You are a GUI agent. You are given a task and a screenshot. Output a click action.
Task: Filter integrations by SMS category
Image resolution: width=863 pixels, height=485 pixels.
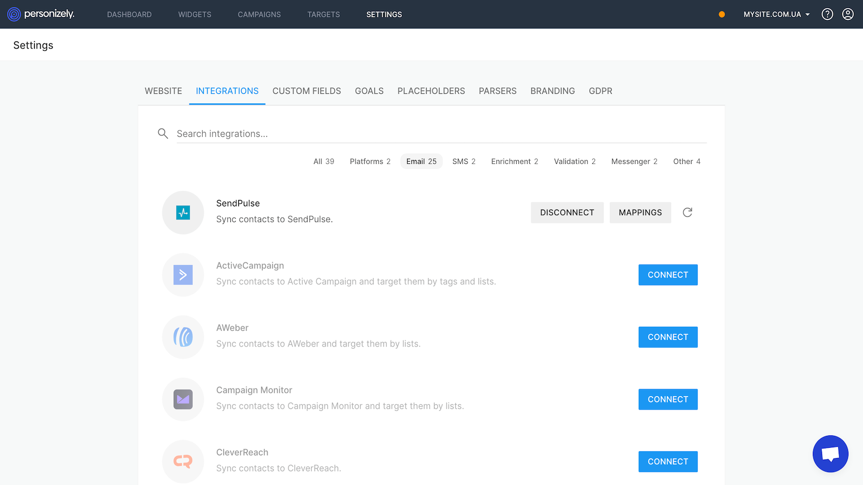463,162
